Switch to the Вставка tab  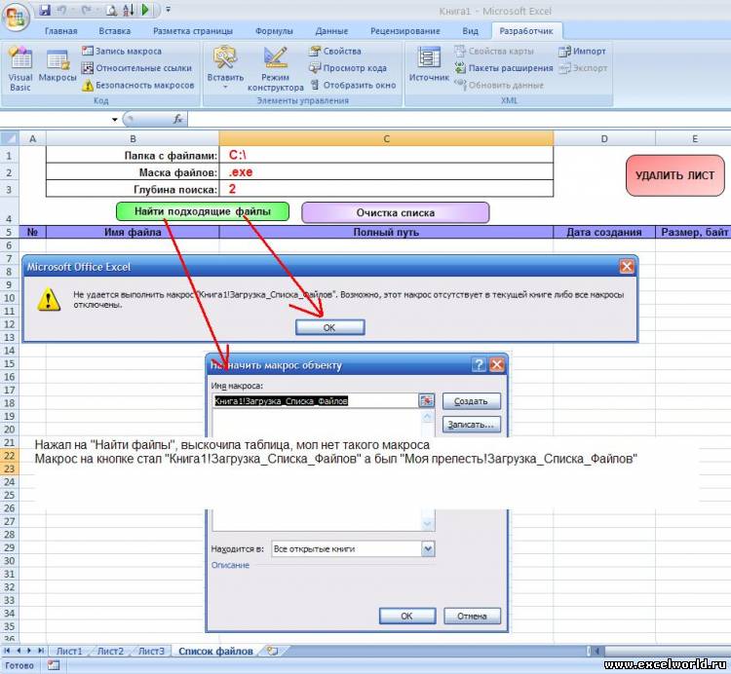tap(115, 31)
